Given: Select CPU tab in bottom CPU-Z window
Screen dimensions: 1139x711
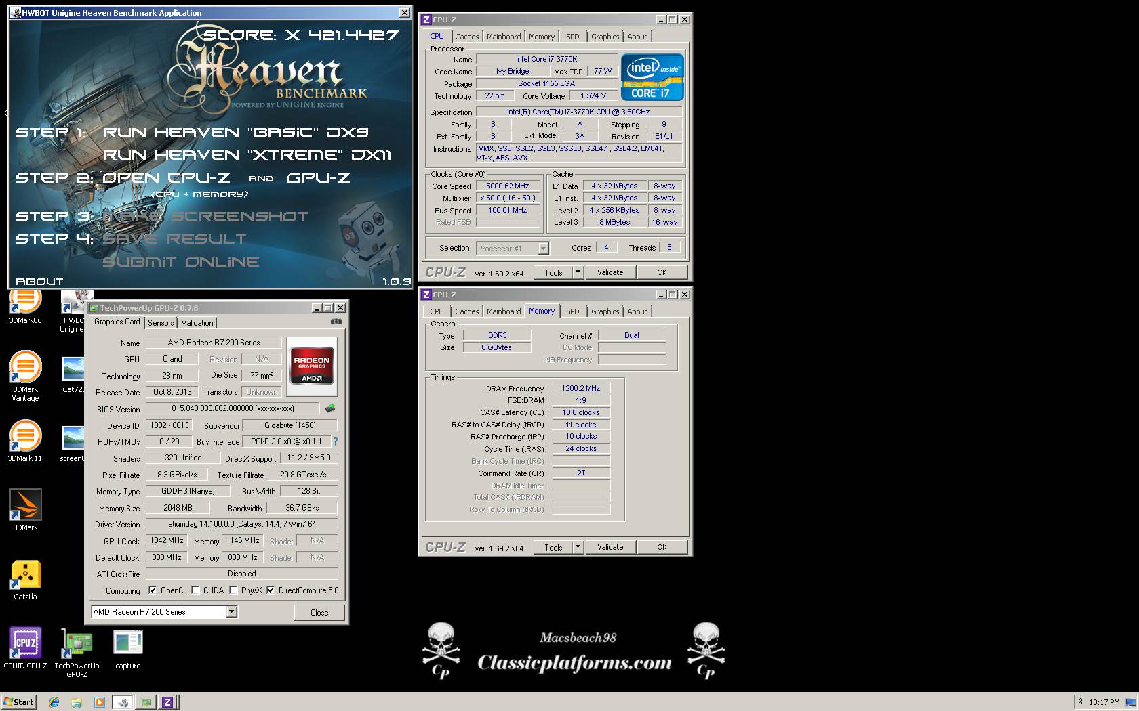Looking at the screenshot, I should (x=437, y=311).
